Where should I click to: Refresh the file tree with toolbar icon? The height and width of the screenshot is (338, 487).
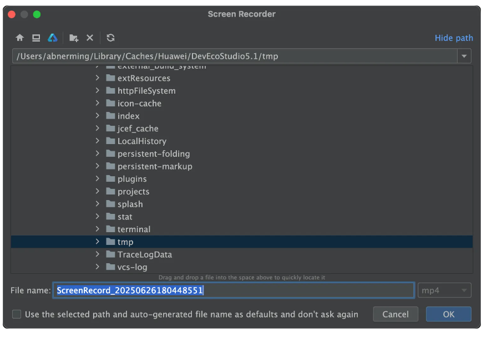click(x=111, y=38)
